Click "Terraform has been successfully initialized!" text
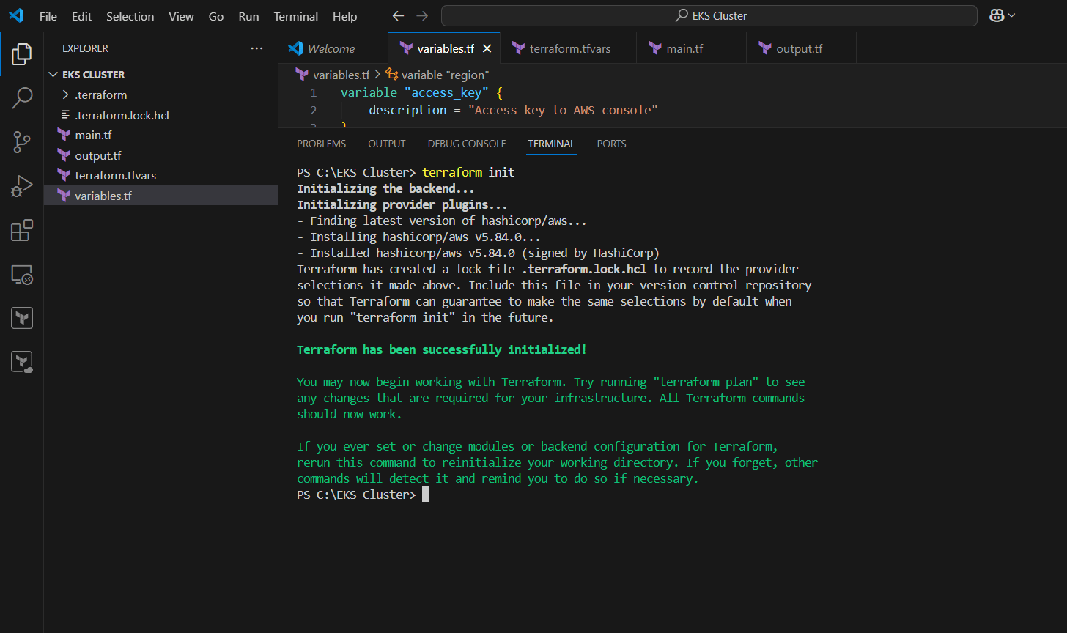This screenshot has height=633, width=1067. (442, 350)
